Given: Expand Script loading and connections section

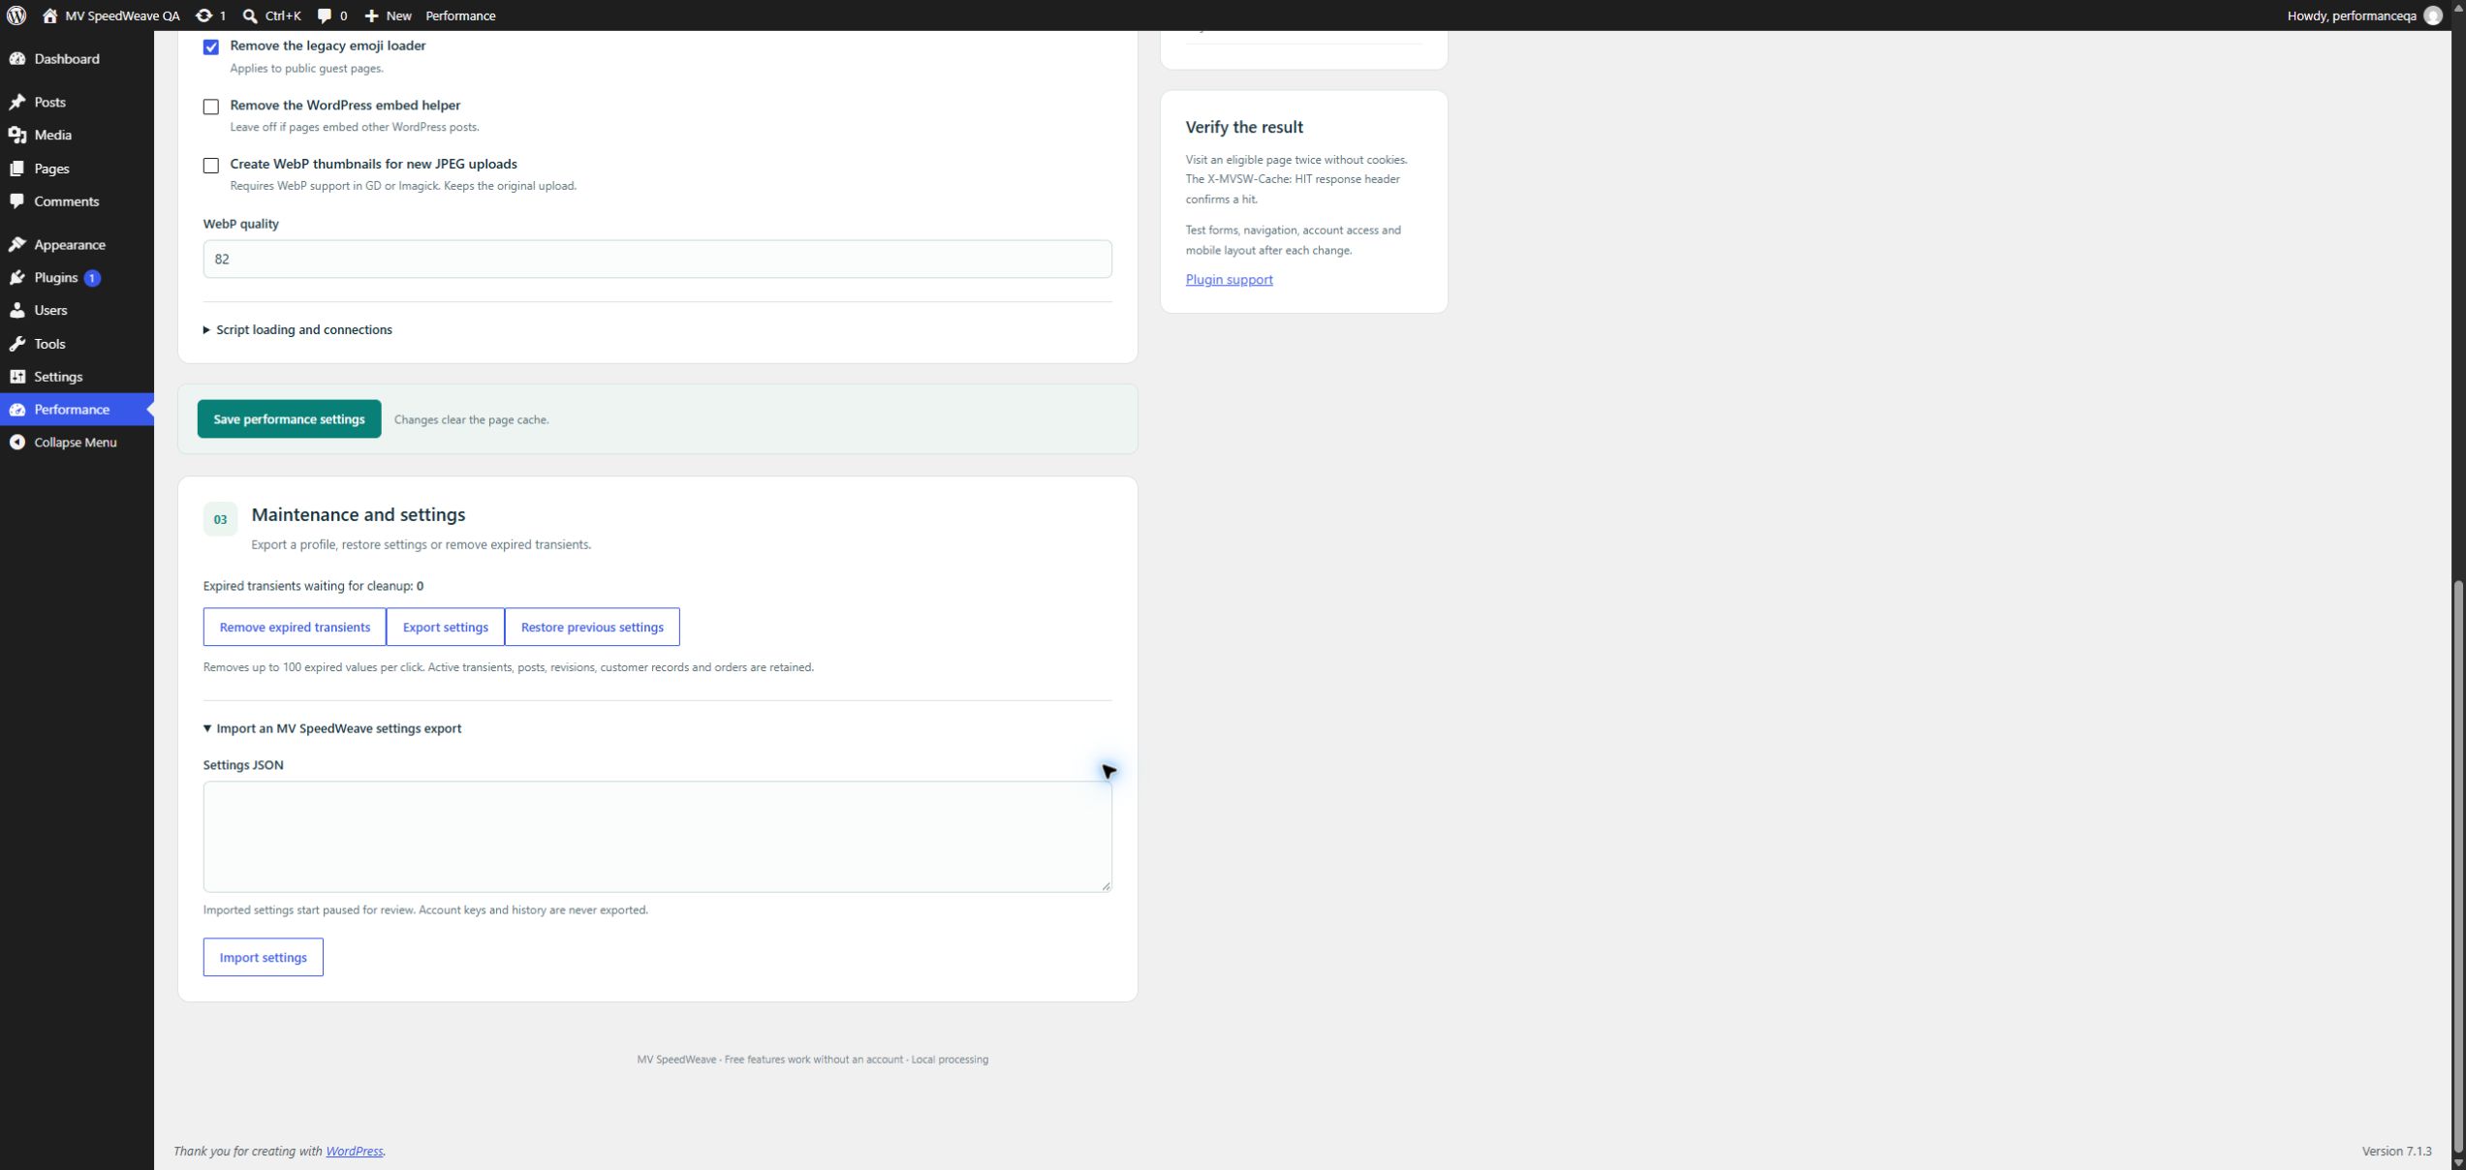Looking at the screenshot, I should (297, 330).
